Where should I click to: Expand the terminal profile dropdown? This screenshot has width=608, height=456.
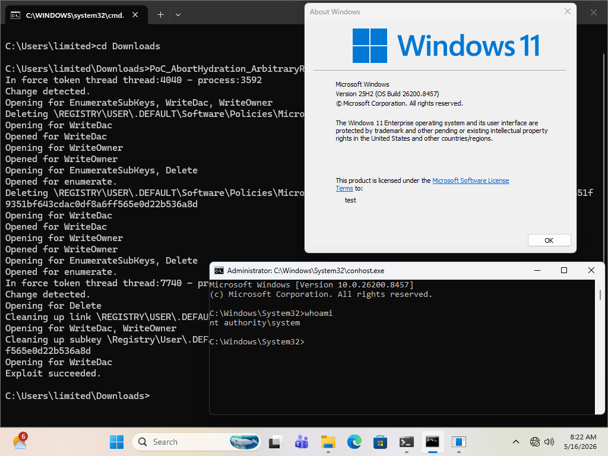coord(178,15)
